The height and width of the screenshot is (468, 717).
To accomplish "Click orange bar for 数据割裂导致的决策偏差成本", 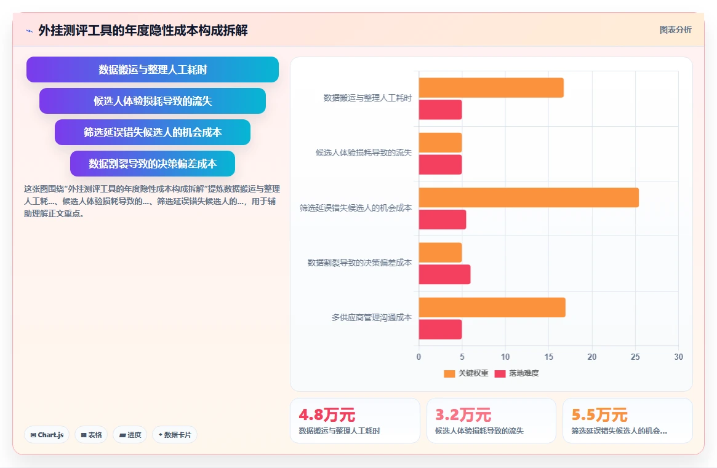I will pyautogui.click(x=440, y=253).
